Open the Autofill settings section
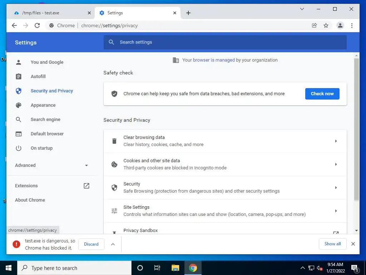The width and height of the screenshot is (366, 275). pos(38,77)
